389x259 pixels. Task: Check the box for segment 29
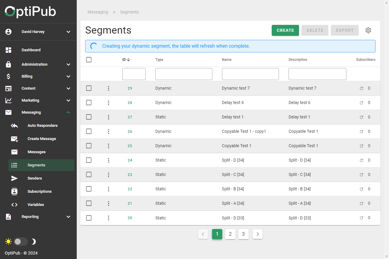[x=89, y=88]
